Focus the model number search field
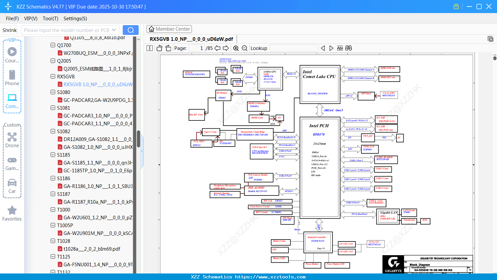497x280 pixels. click(67, 30)
